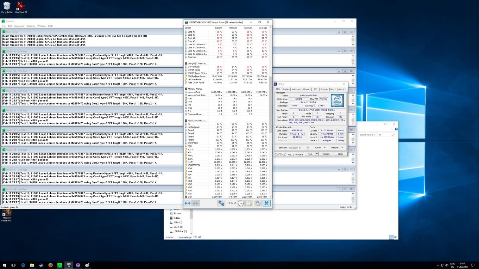Reset the HWiNFO elapsed time clock icon
This screenshot has height=269, width=479.
[241, 203]
